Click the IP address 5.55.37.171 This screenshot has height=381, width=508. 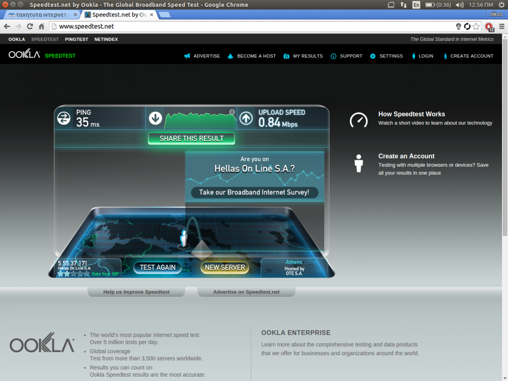coord(72,263)
